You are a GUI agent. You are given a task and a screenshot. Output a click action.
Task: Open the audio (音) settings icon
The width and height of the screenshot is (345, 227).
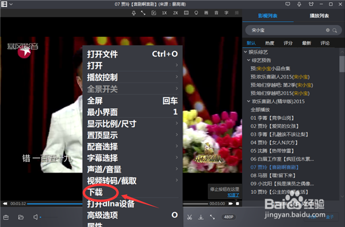tap(217, 13)
